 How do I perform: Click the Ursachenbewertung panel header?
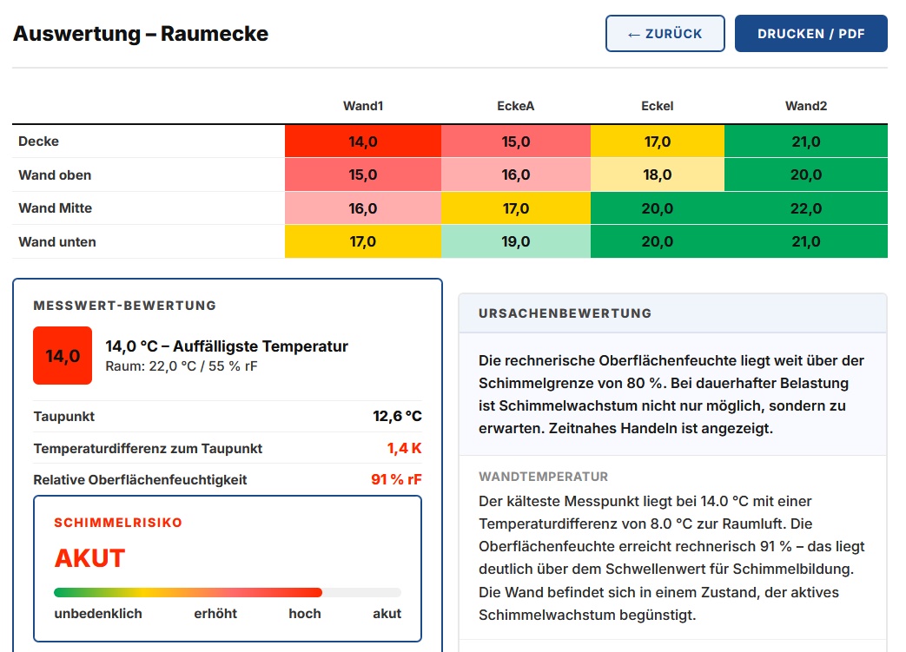(x=673, y=313)
